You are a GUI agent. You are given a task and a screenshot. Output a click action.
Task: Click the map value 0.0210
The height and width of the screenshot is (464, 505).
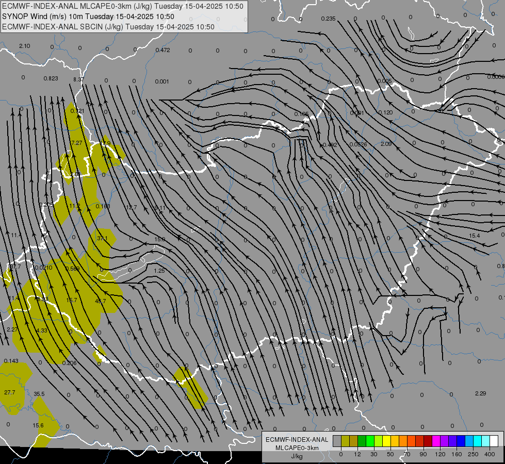[x=43, y=268]
